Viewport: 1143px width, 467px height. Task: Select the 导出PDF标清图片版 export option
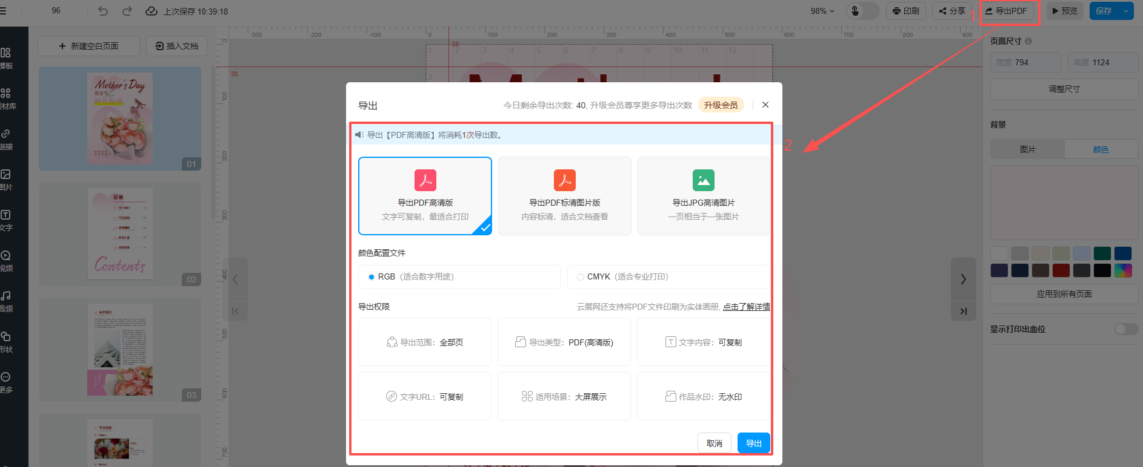pyautogui.click(x=564, y=196)
